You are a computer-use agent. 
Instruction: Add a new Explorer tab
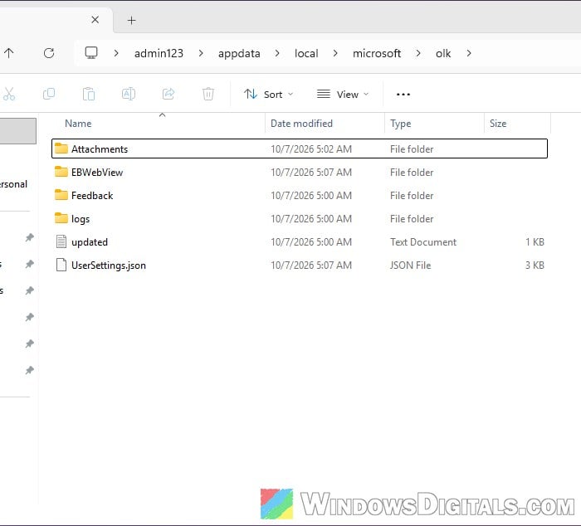pos(131,21)
